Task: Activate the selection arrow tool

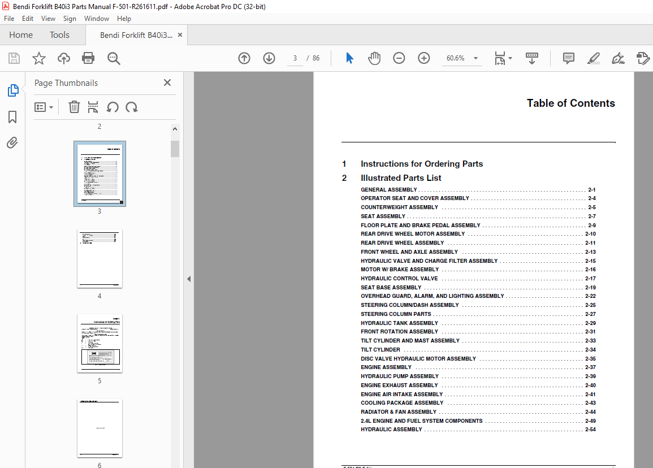Action: point(349,58)
